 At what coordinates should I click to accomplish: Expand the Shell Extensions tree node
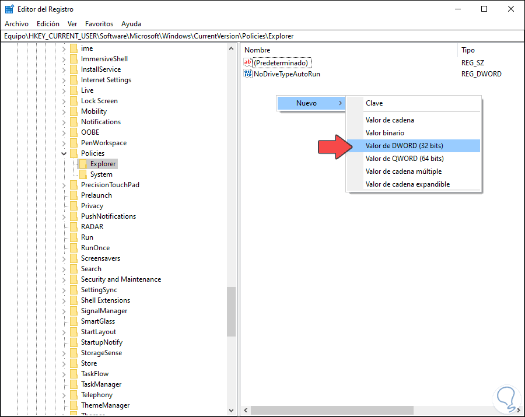click(x=64, y=300)
